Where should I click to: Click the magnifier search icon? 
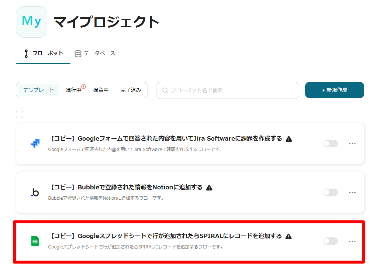[165, 90]
